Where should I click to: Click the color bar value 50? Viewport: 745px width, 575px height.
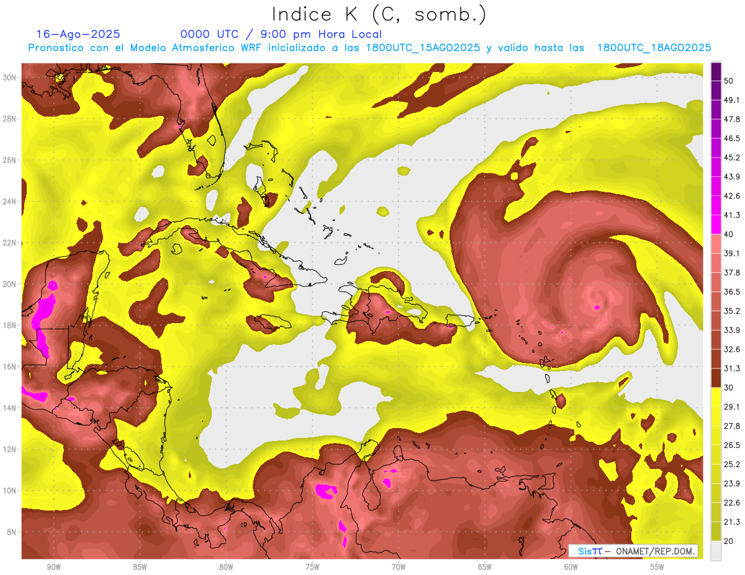(729, 80)
